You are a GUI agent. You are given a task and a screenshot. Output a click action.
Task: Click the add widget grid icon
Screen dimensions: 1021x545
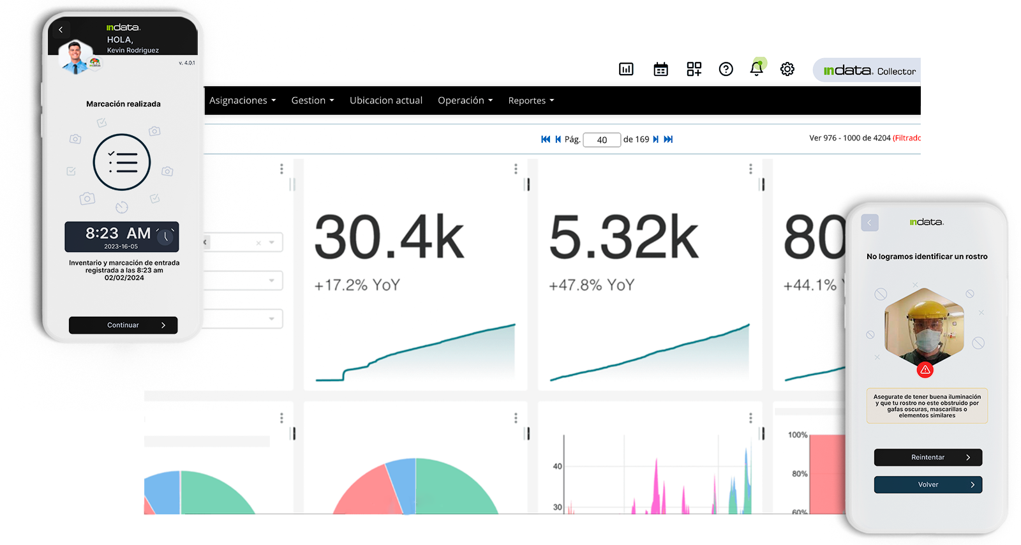[694, 69]
